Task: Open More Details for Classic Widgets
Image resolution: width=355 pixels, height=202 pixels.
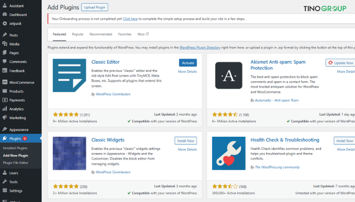Action: tap(187, 149)
